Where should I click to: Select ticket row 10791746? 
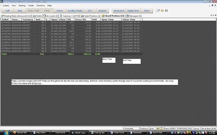click(x=72, y=34)
